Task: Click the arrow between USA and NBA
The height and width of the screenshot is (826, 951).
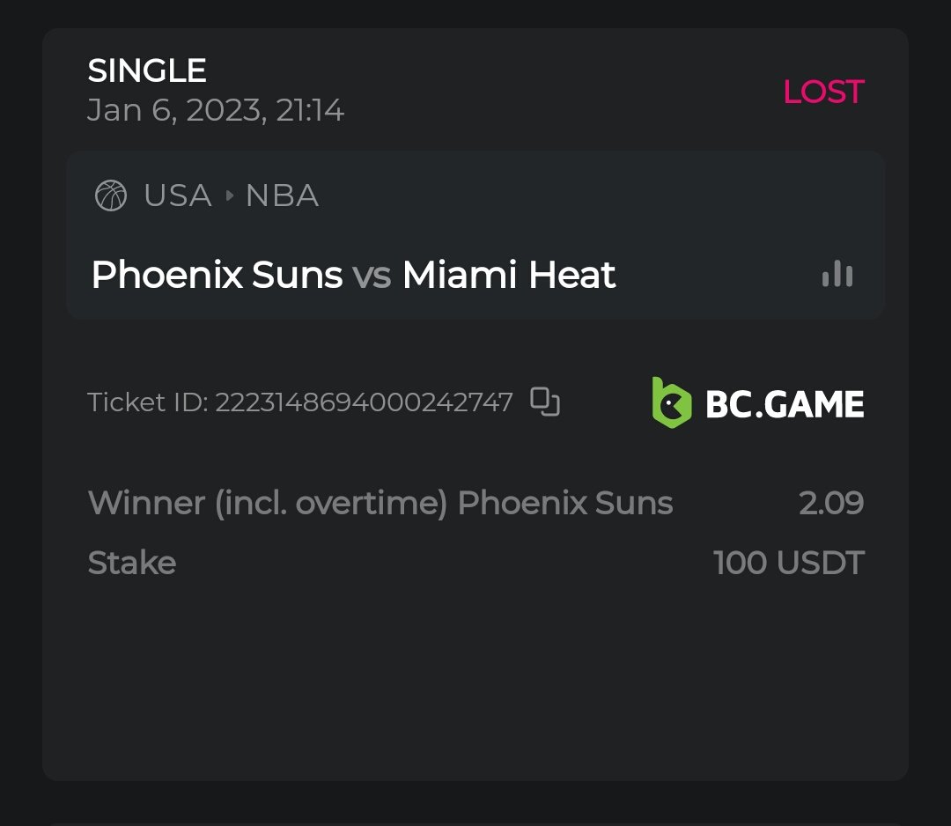Action: coord(230,195)
